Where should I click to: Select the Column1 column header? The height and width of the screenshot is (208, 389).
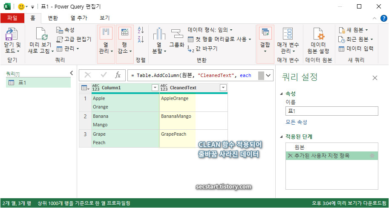(125, 88)
